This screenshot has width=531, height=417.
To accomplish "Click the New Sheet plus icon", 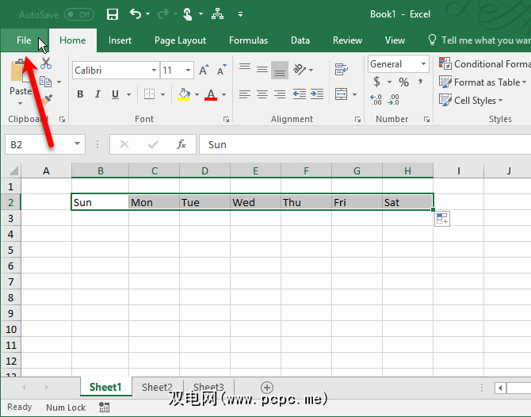I will [267, 388].
